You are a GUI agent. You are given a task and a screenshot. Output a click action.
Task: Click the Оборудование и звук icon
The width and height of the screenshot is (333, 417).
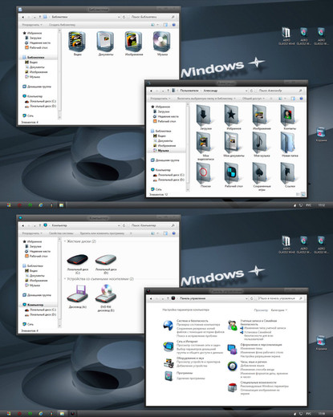click(169, 362)
